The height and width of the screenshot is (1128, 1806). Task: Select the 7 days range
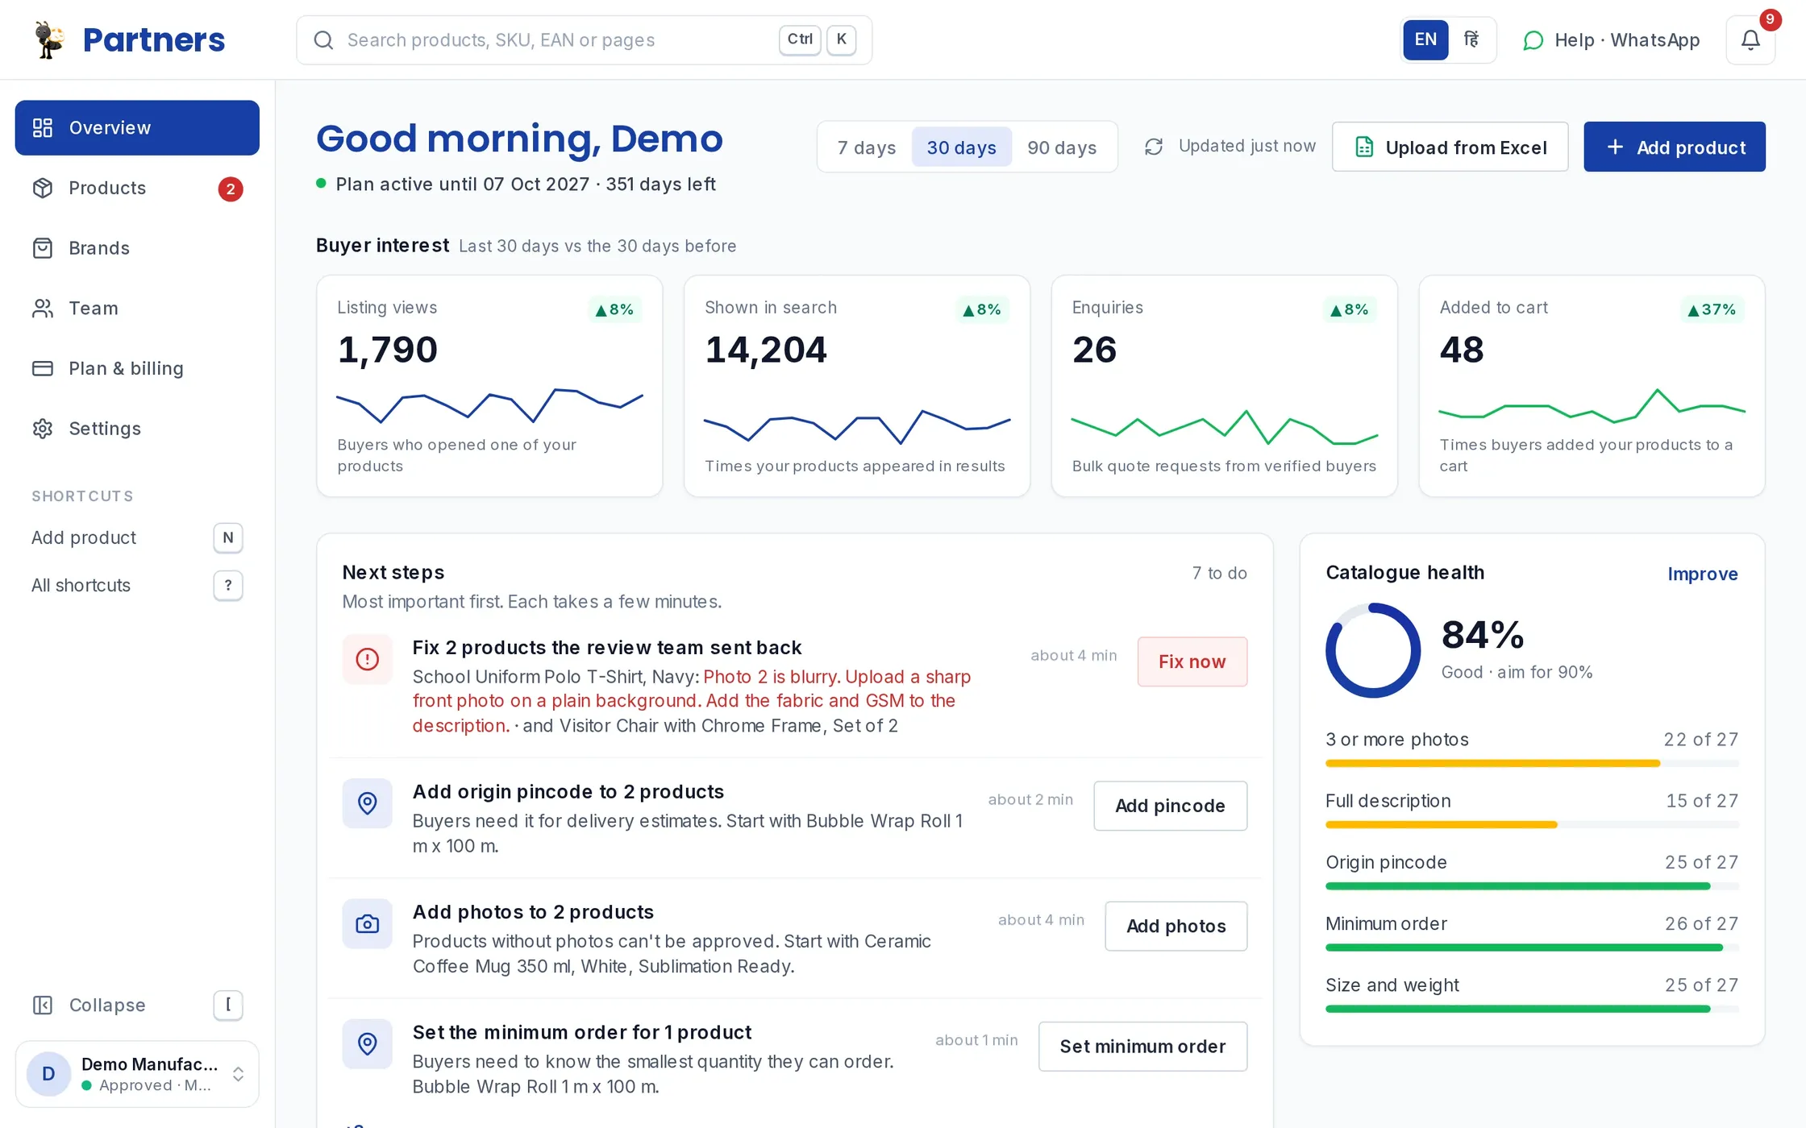point(867,147)
